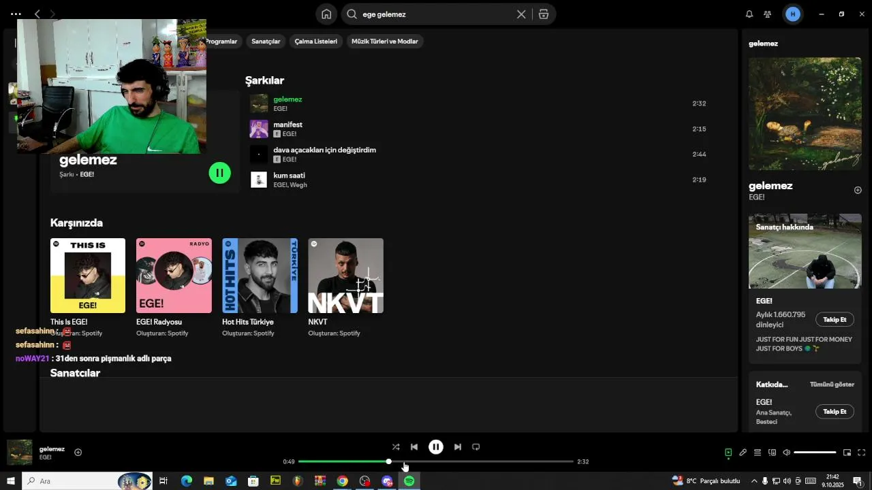Open the taskbar clock showing 21:42
872x490 pixels.
click(832, 481)
